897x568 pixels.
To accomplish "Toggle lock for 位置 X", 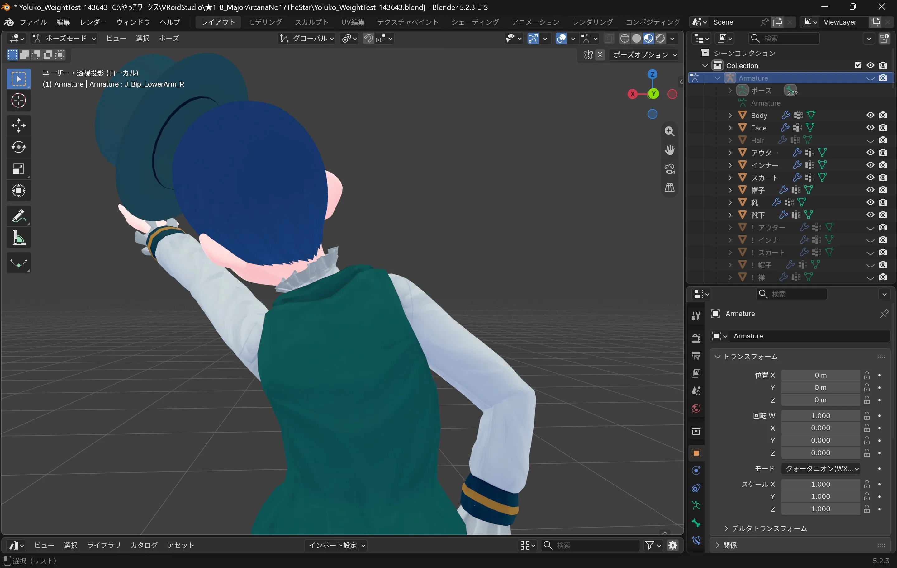I will (x=867, y=375).
